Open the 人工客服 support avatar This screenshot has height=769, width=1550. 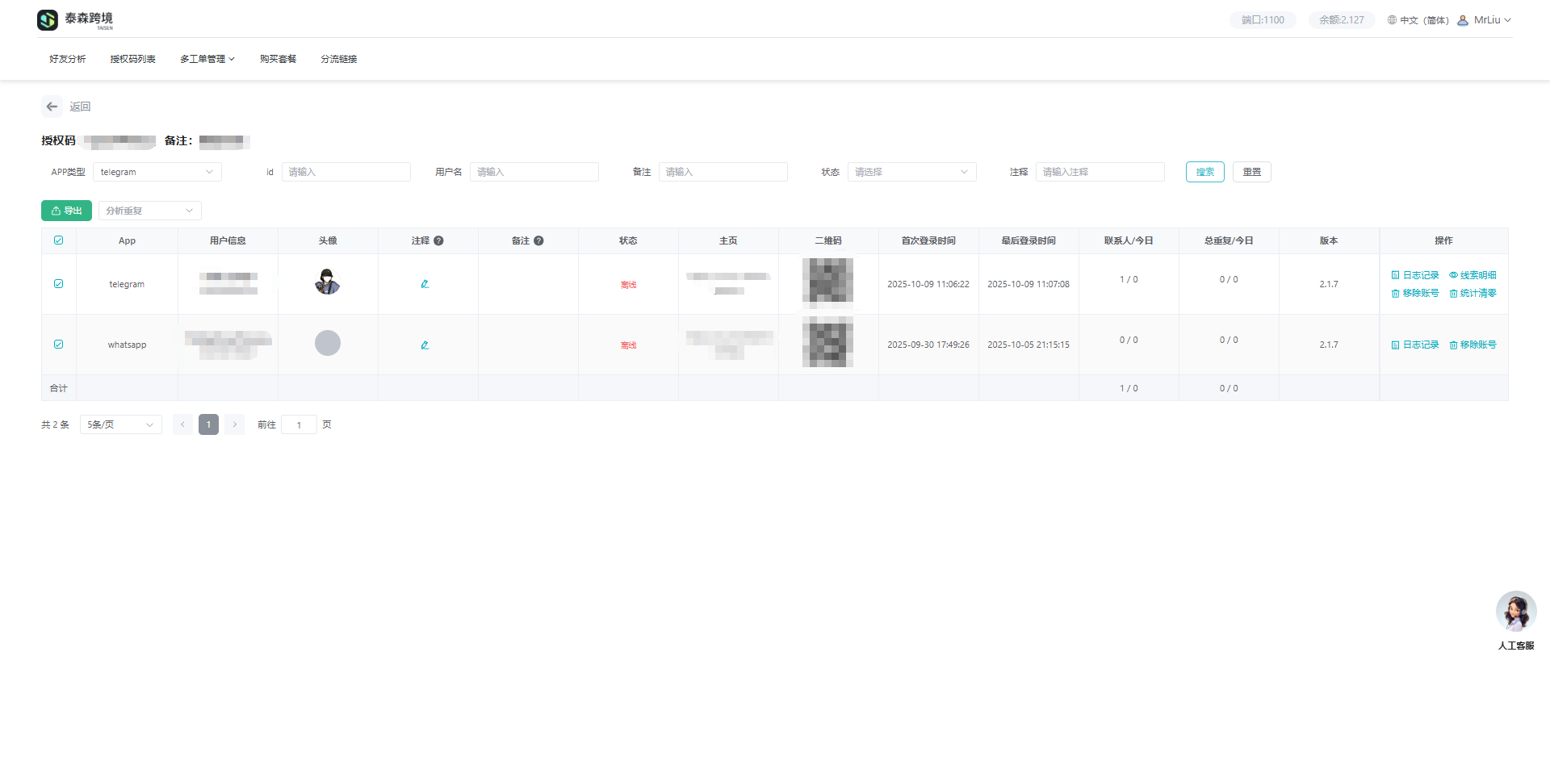(x=1515, y=612)
